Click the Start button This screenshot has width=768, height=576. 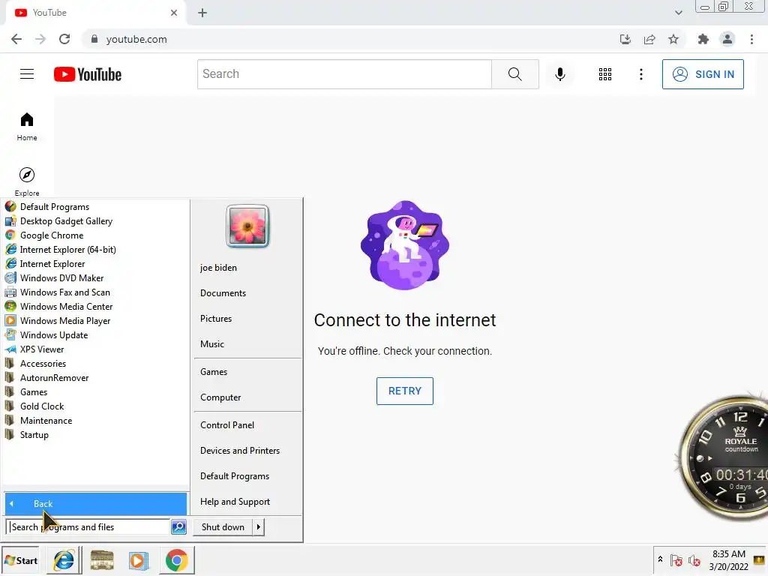pos(20,560)
